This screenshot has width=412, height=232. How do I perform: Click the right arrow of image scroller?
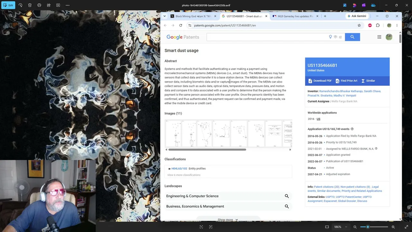pyautogui.click(x=290, y=150)
